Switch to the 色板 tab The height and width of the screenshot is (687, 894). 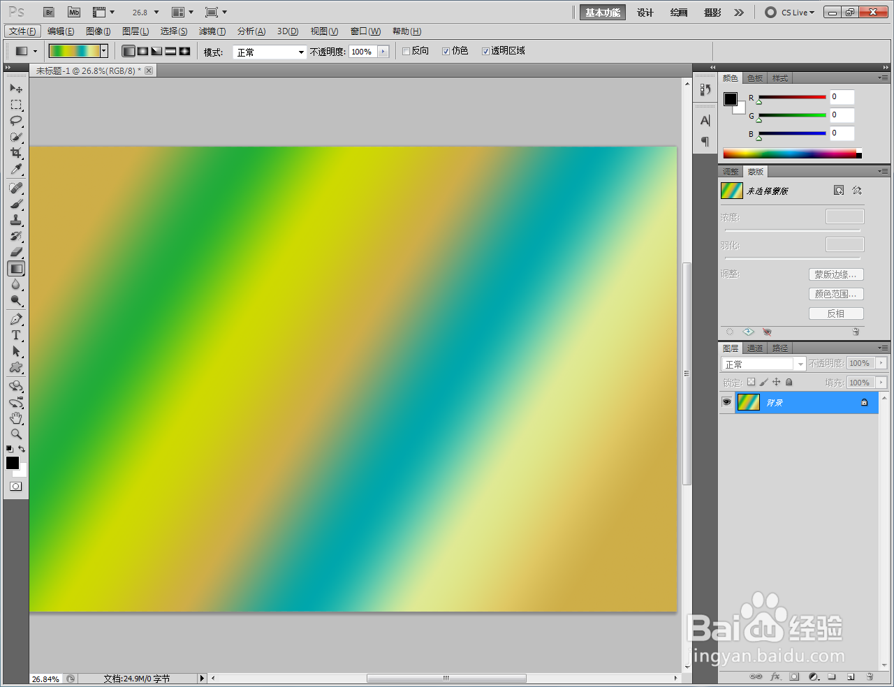click(x=755, y=78)
